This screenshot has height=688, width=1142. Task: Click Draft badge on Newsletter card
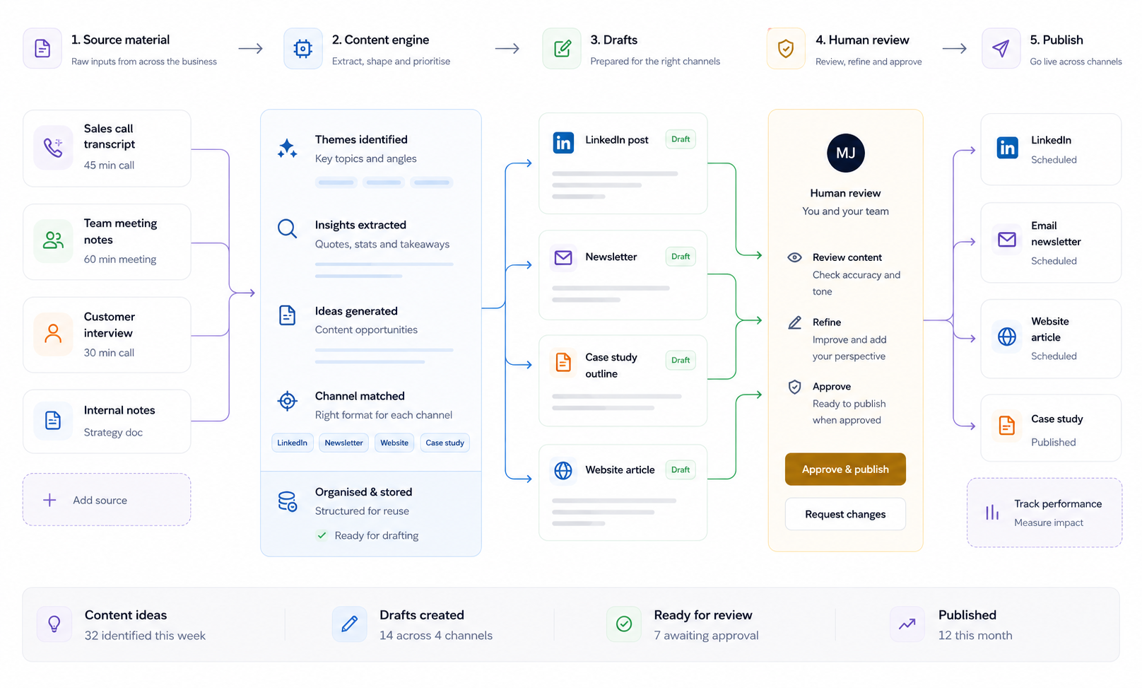[681, 257]
